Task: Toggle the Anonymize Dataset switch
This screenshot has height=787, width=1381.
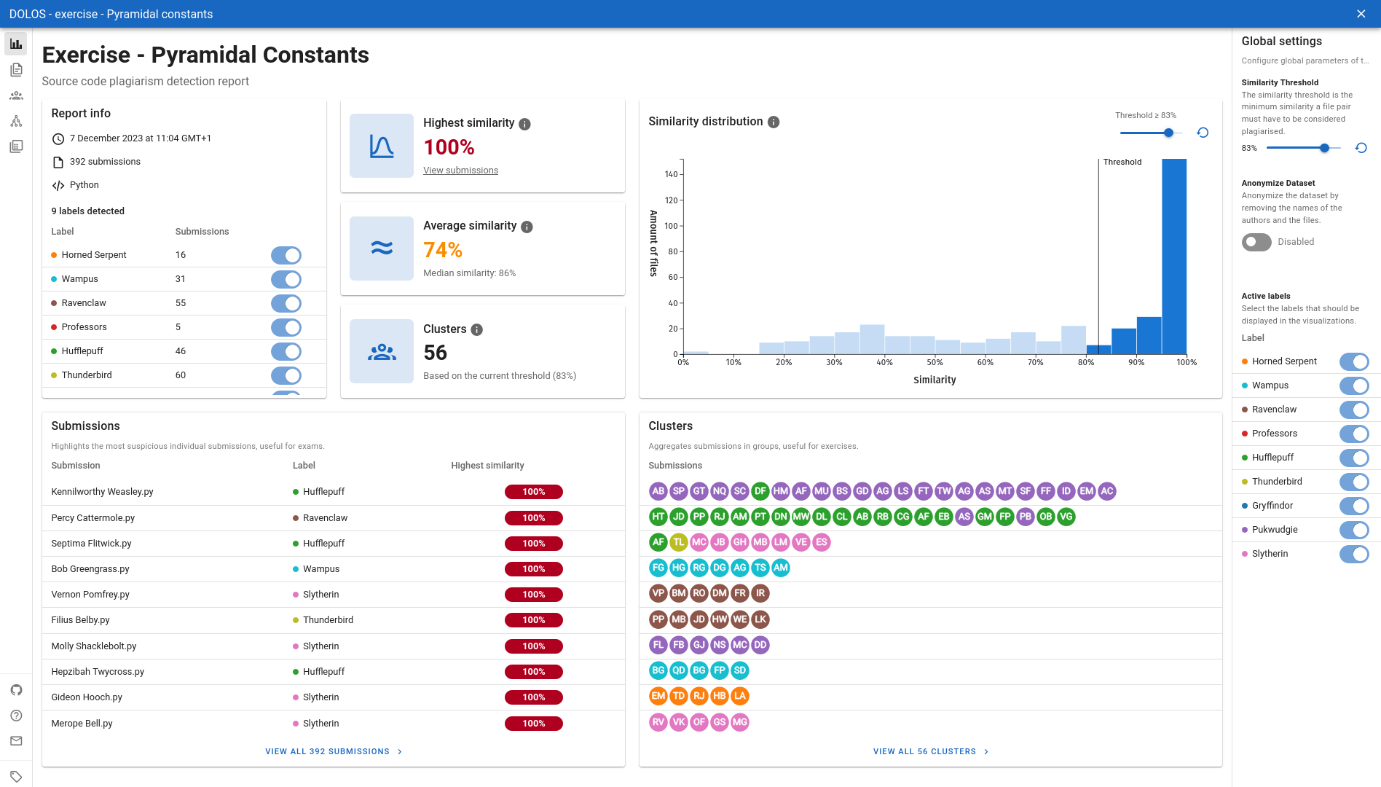Action: 1256,242
